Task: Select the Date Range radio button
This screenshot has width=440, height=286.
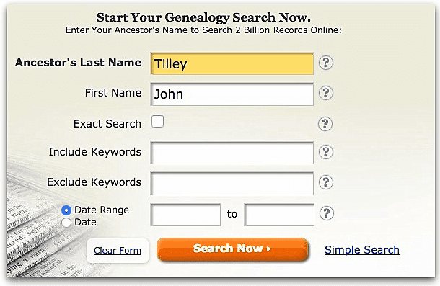Action: (x=66, y=210)
